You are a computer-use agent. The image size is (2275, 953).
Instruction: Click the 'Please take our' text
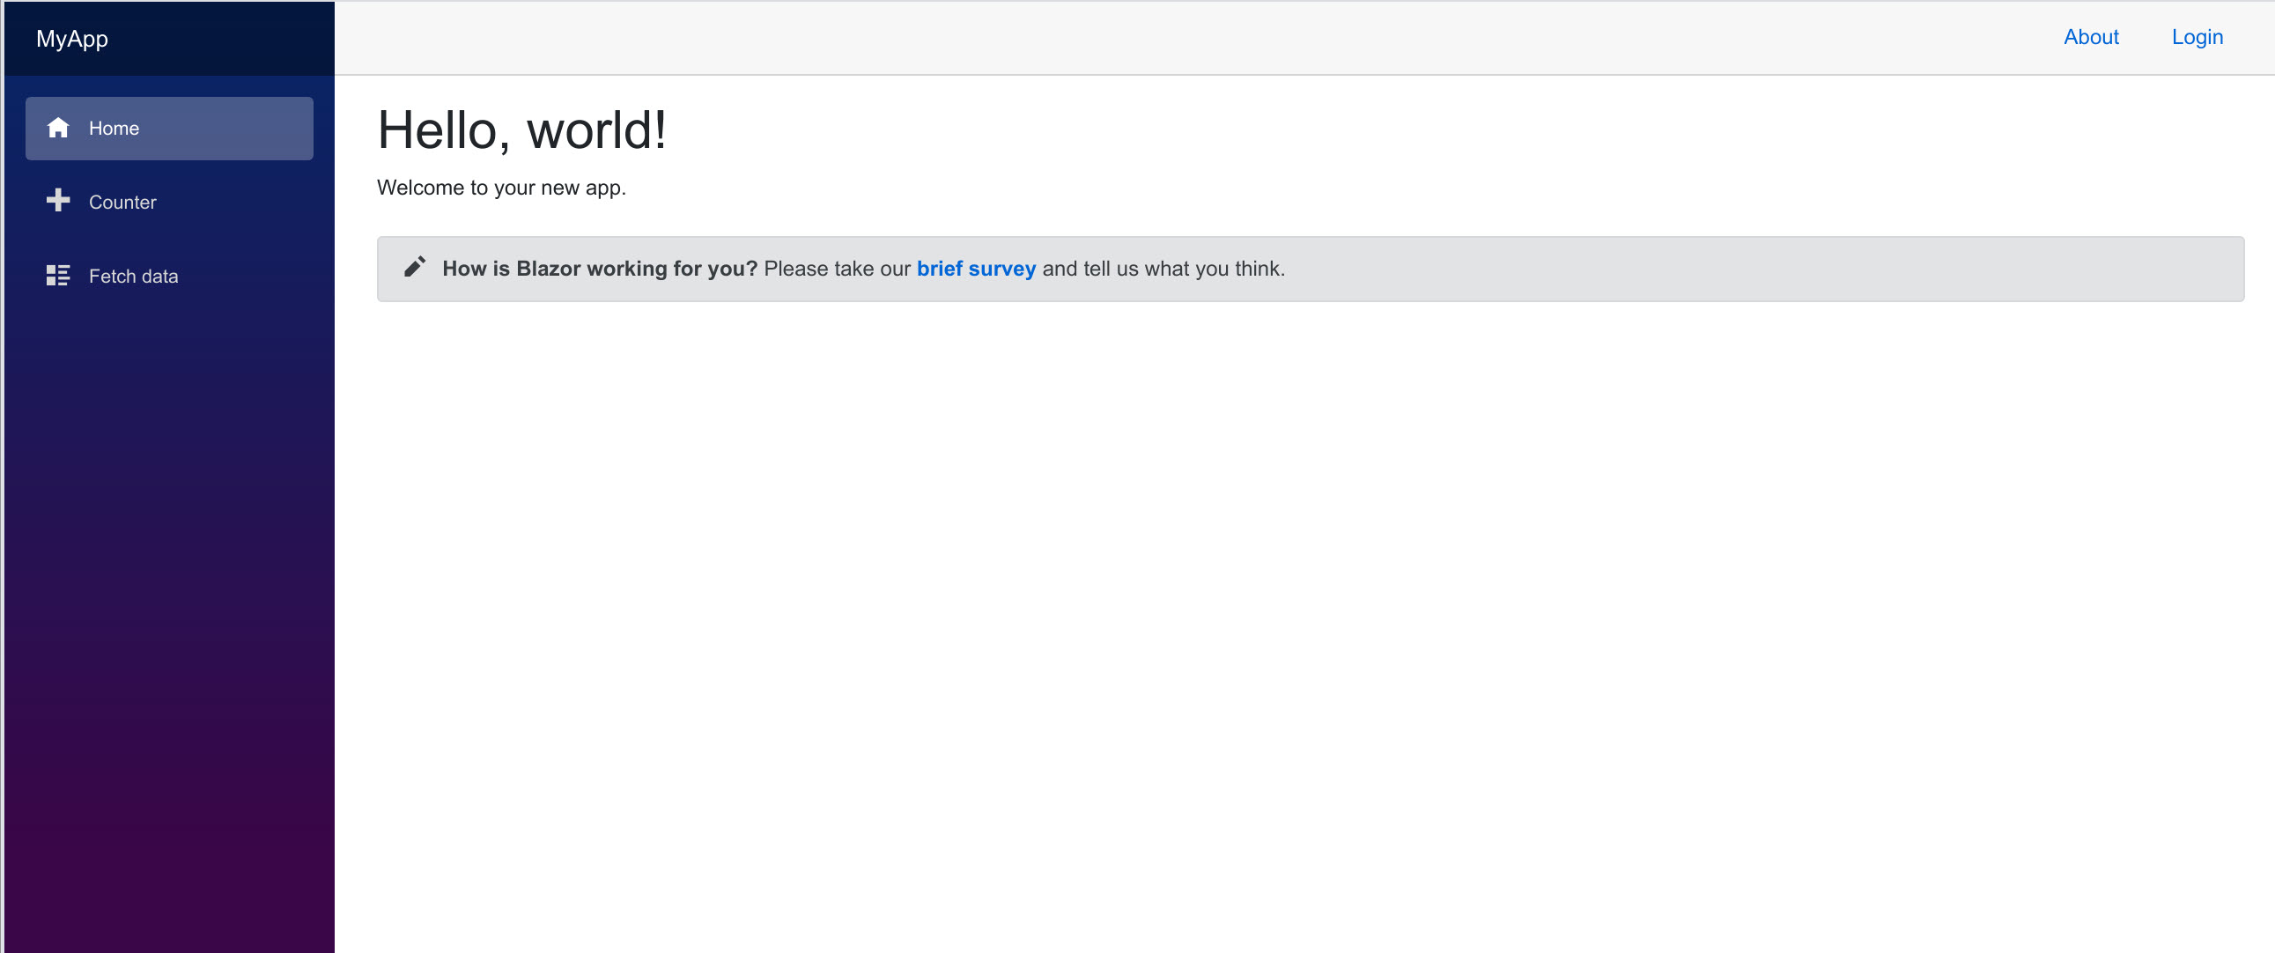pos(837,269)
